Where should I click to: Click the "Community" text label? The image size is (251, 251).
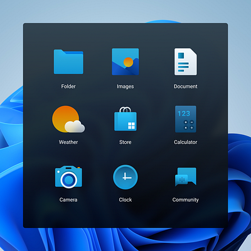pos(186,200)
